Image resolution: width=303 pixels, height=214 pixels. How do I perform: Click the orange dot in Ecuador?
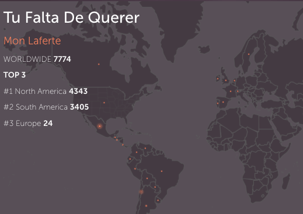tap(130, 159)
